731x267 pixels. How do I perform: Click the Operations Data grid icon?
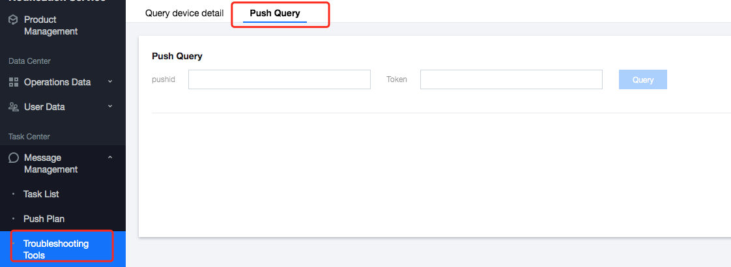(x=13, y=82)
